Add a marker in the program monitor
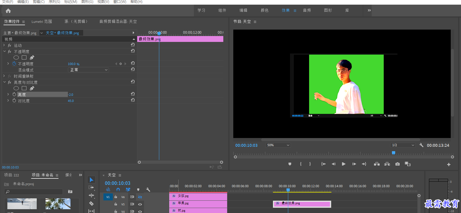 click(x=290, y=164)
